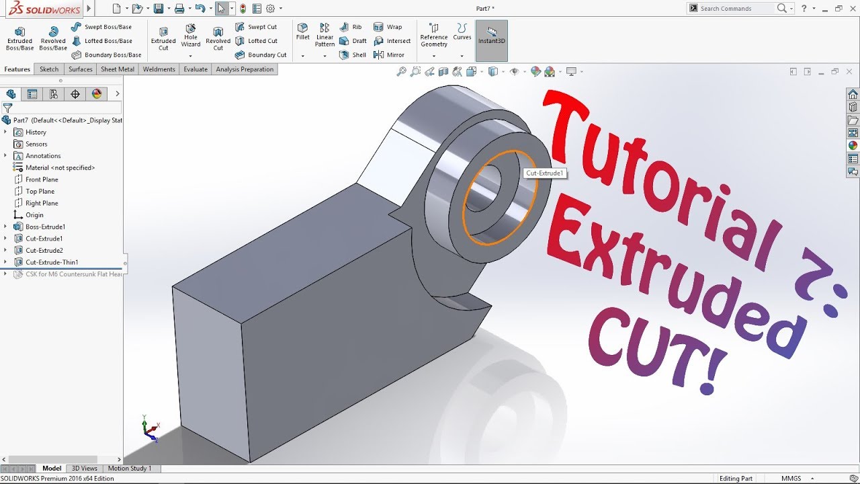Switch to PropertyManager tab

(x=32, y=94)
